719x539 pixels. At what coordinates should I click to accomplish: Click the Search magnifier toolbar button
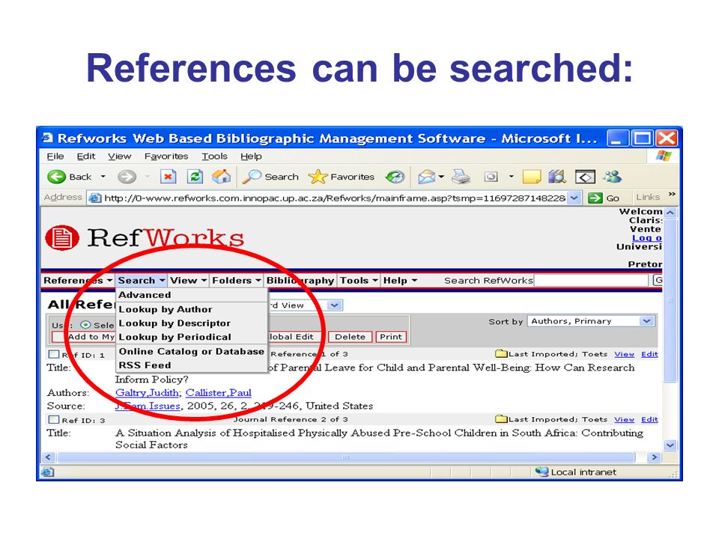click(x=270, y=177)
